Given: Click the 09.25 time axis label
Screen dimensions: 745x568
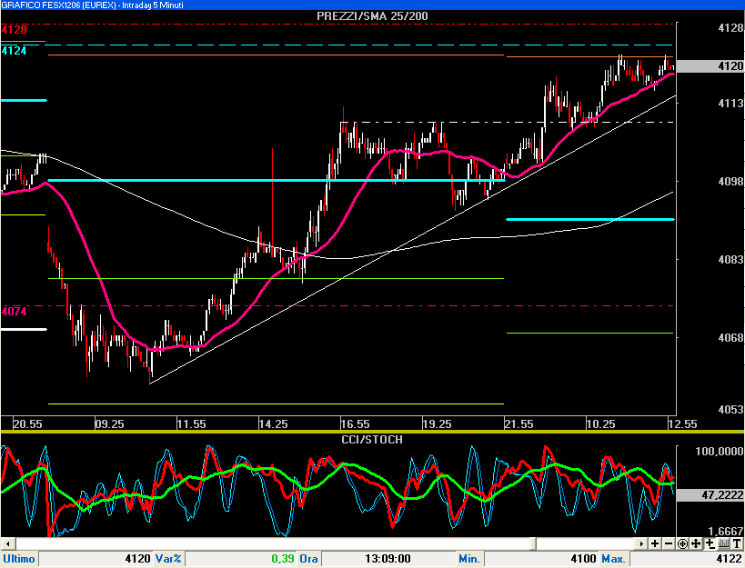Looking at the screenshot, I should pos(110,424).
